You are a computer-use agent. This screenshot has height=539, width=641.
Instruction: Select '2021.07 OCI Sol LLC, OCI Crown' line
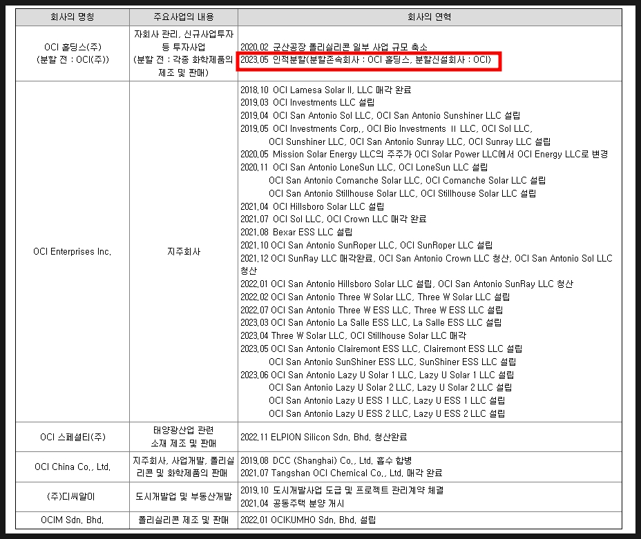333,219
